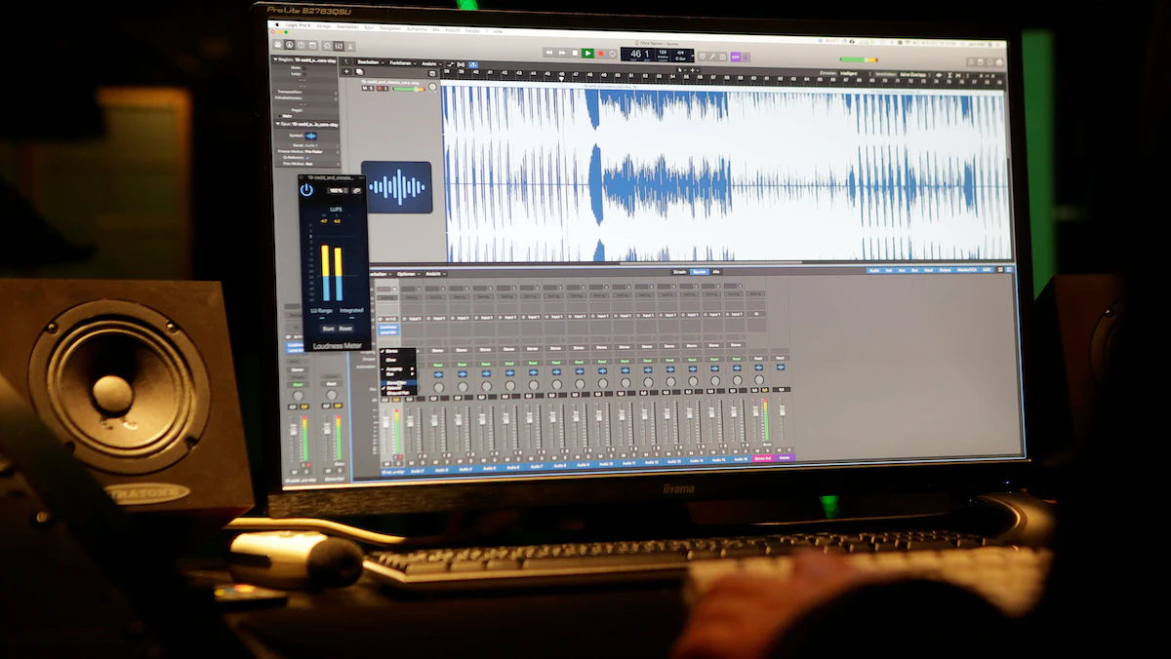
Task: Open the Optionen menu in mixer
Action: (408, 274)
